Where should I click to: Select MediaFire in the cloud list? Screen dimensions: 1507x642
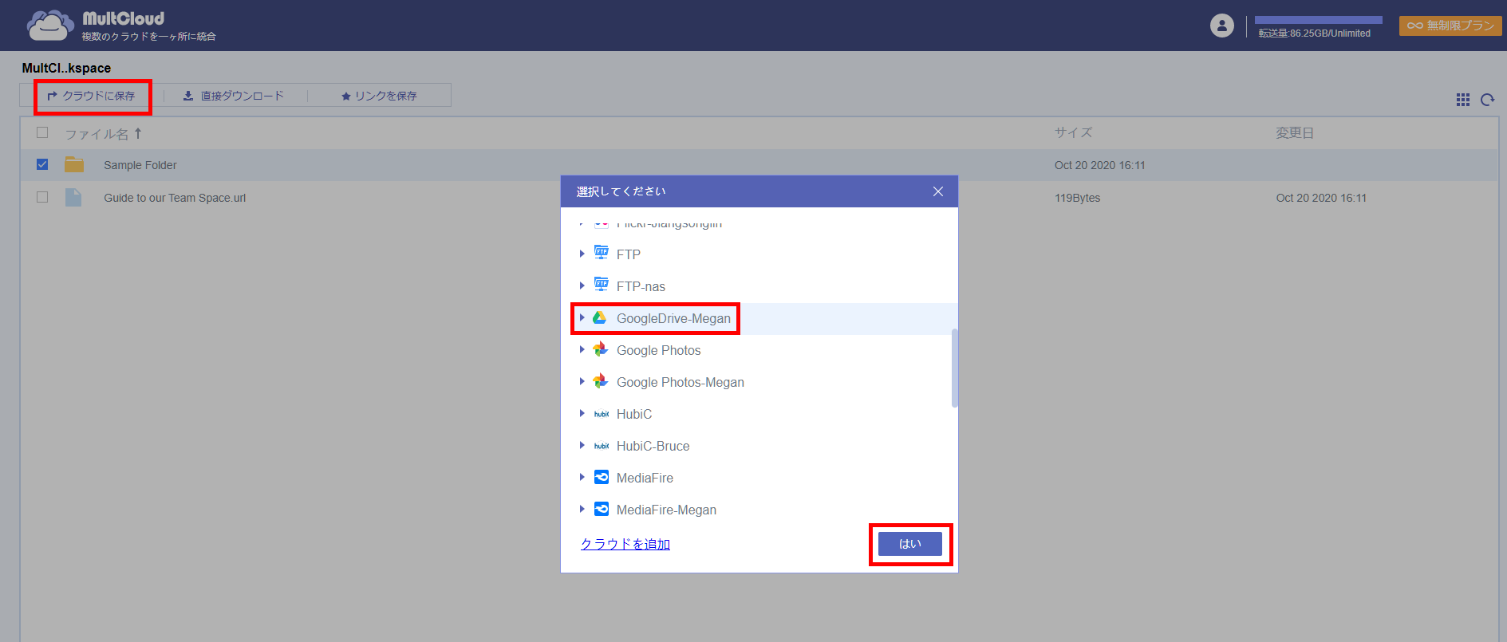(x=759, y=478)
